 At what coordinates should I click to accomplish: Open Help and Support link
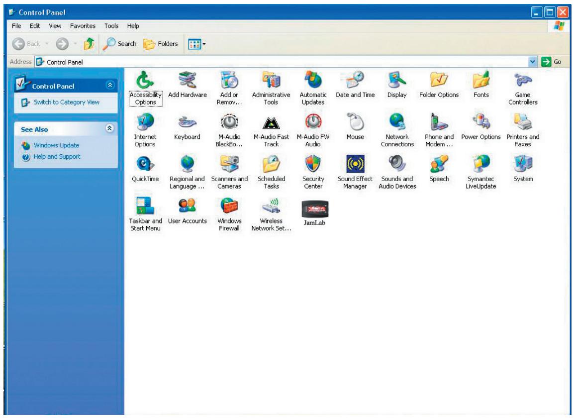coord(57,156)
